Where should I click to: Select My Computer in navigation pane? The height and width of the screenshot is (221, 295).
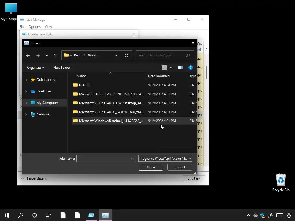tap(47, 103)
